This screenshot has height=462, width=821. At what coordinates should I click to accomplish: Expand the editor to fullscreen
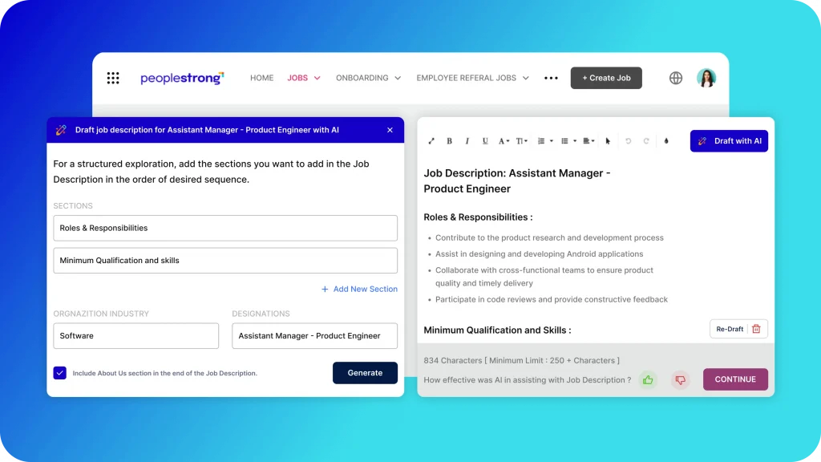[431, 141]
